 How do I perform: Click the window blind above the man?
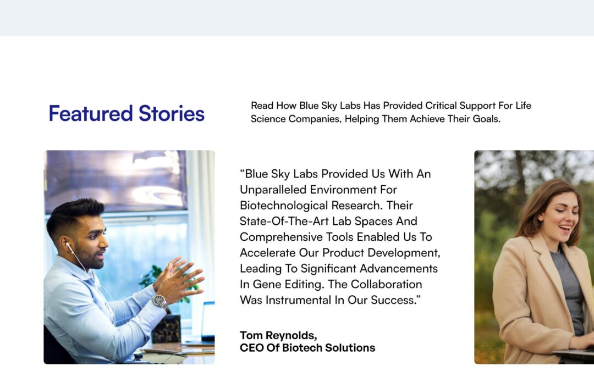(116, 181)
